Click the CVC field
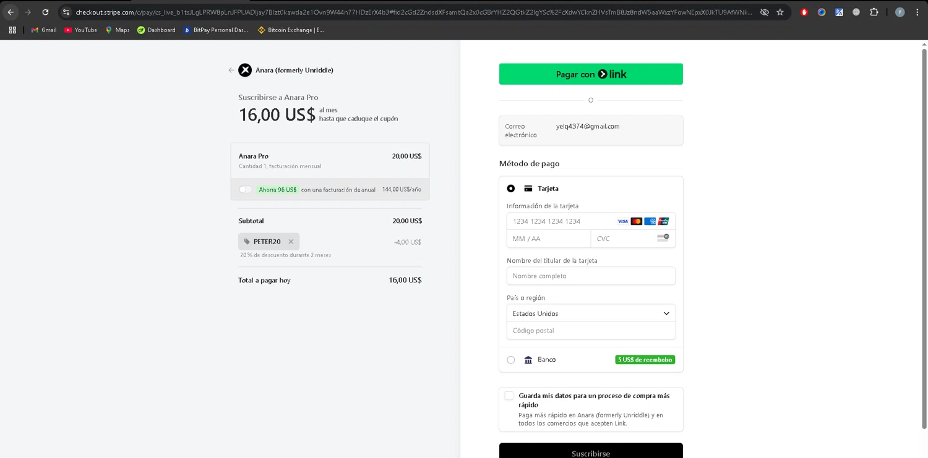 tap(633, 239)
